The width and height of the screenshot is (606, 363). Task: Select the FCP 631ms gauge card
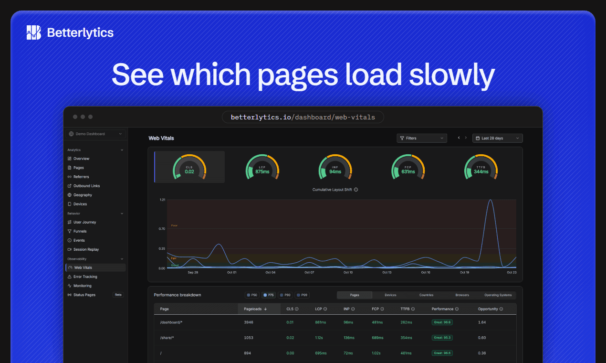tap(408, 167)
